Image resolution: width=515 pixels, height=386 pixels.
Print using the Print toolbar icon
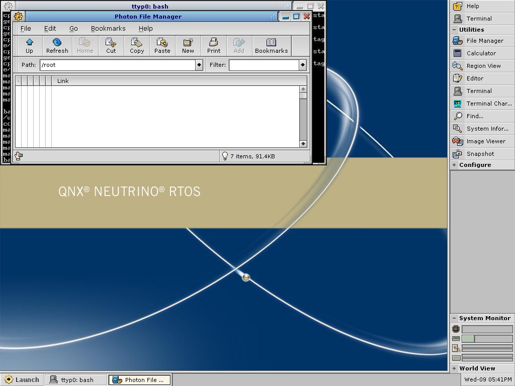coord(213,46)
